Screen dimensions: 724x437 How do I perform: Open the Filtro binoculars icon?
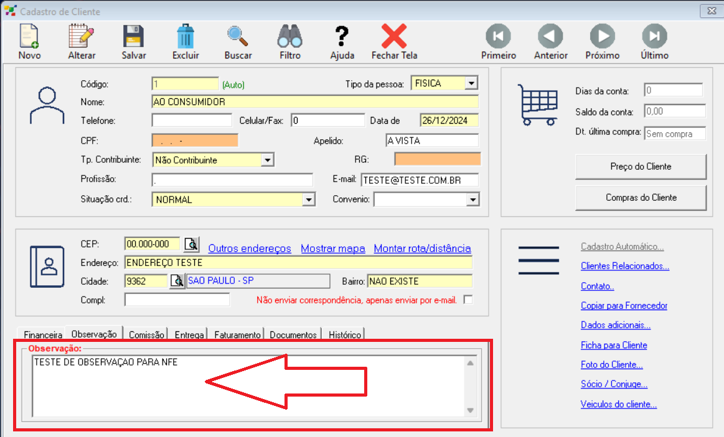(x=290, y=37)
